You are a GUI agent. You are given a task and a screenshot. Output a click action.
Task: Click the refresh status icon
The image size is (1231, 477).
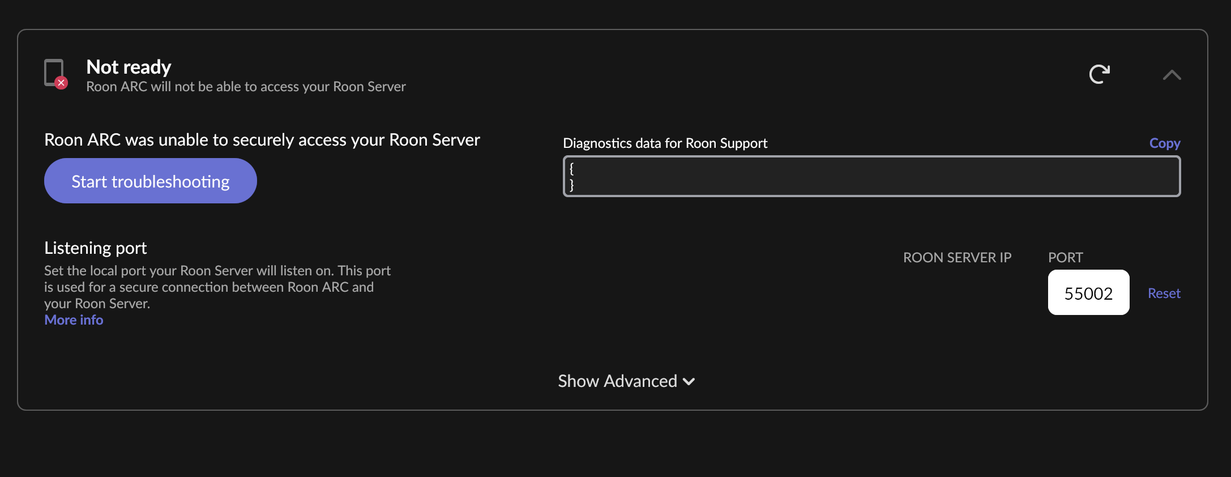tap(1099, 74)
